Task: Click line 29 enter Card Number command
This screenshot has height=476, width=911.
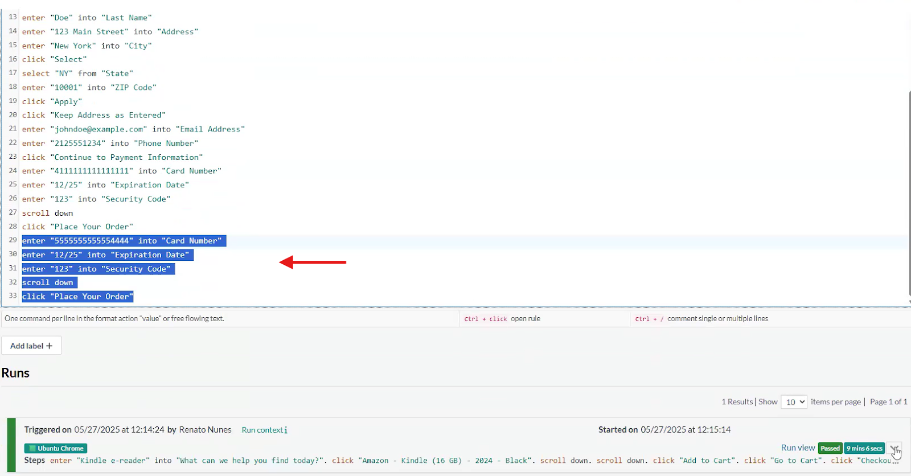Action: pyautogui.click(x=122, y=241)
